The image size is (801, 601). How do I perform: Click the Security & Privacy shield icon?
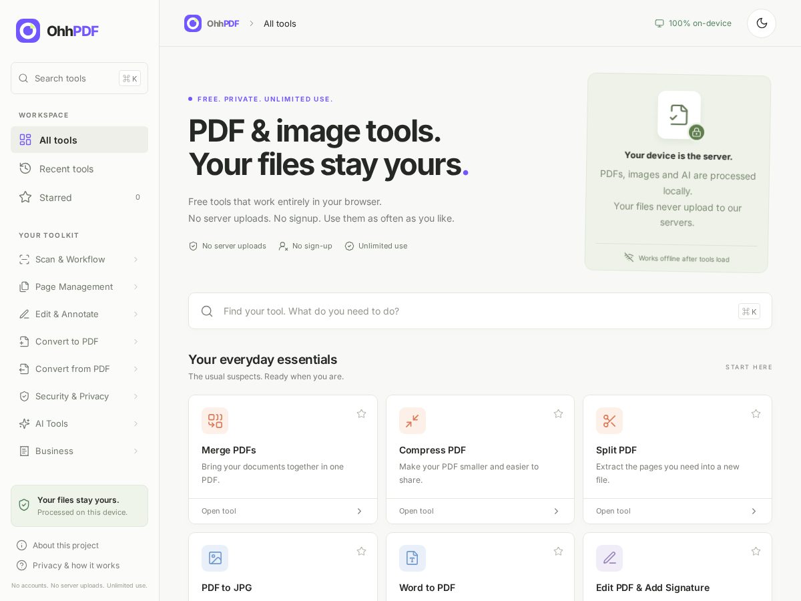(24, 396)
